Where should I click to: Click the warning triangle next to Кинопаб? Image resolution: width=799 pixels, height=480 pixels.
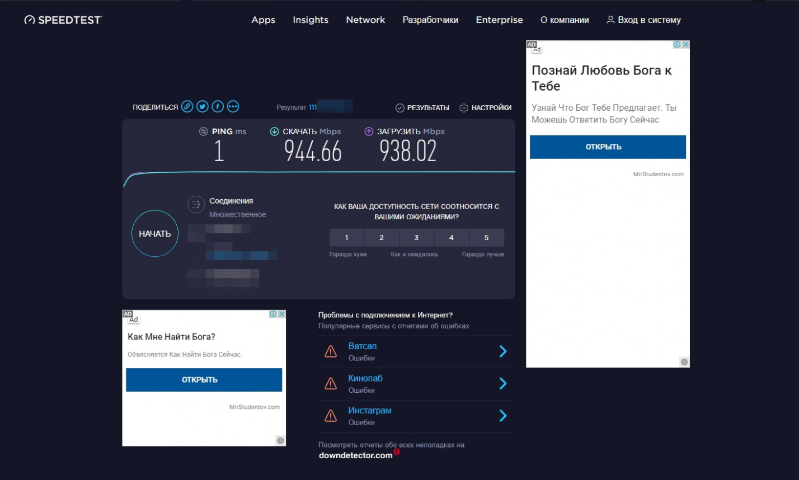pos(331,384)
